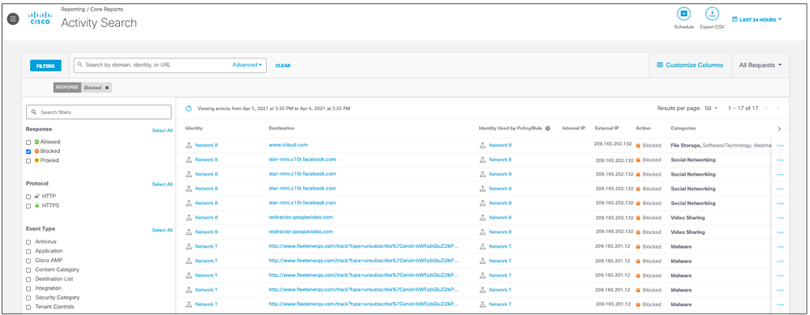Click the External IP column header

(606, 128)
